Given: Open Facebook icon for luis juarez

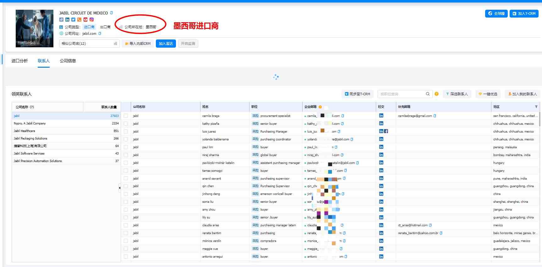Looking at the screenshot, I should point(386,131).
